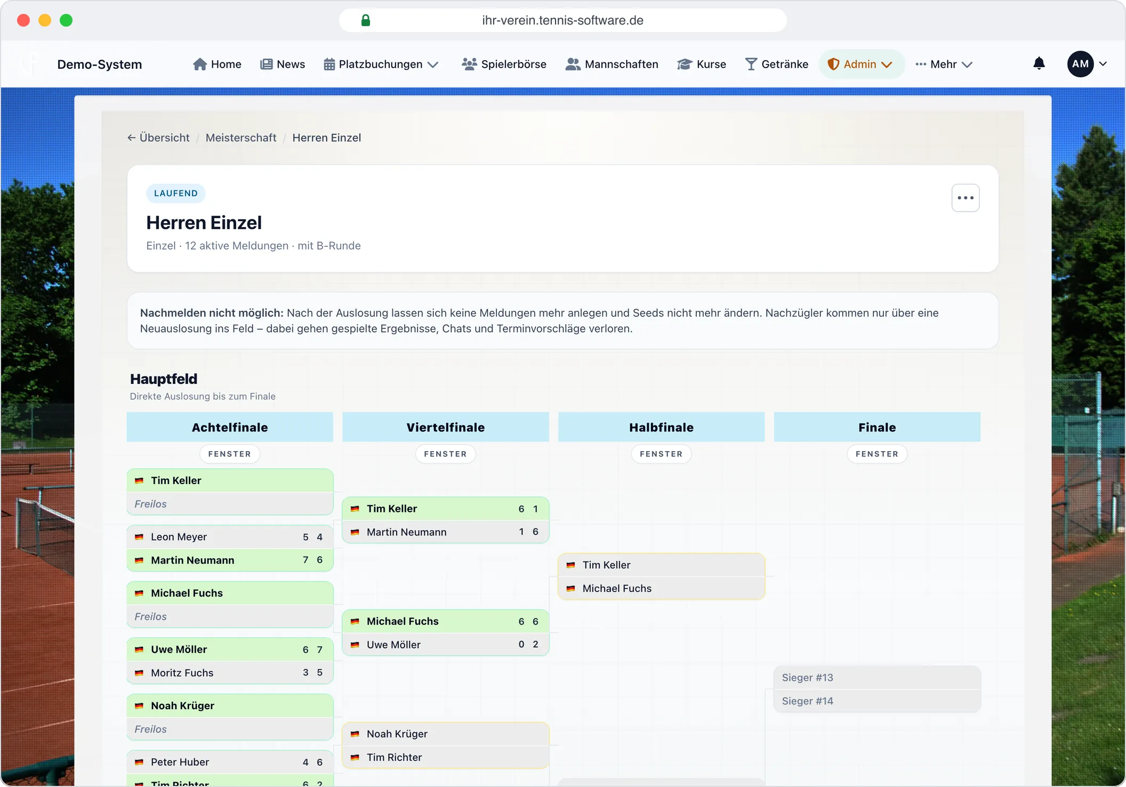Screen dimensions: 1126x787
Task: Click the Spielerbörse people icon
Action: pyautogui.click(x=469, y=64)
